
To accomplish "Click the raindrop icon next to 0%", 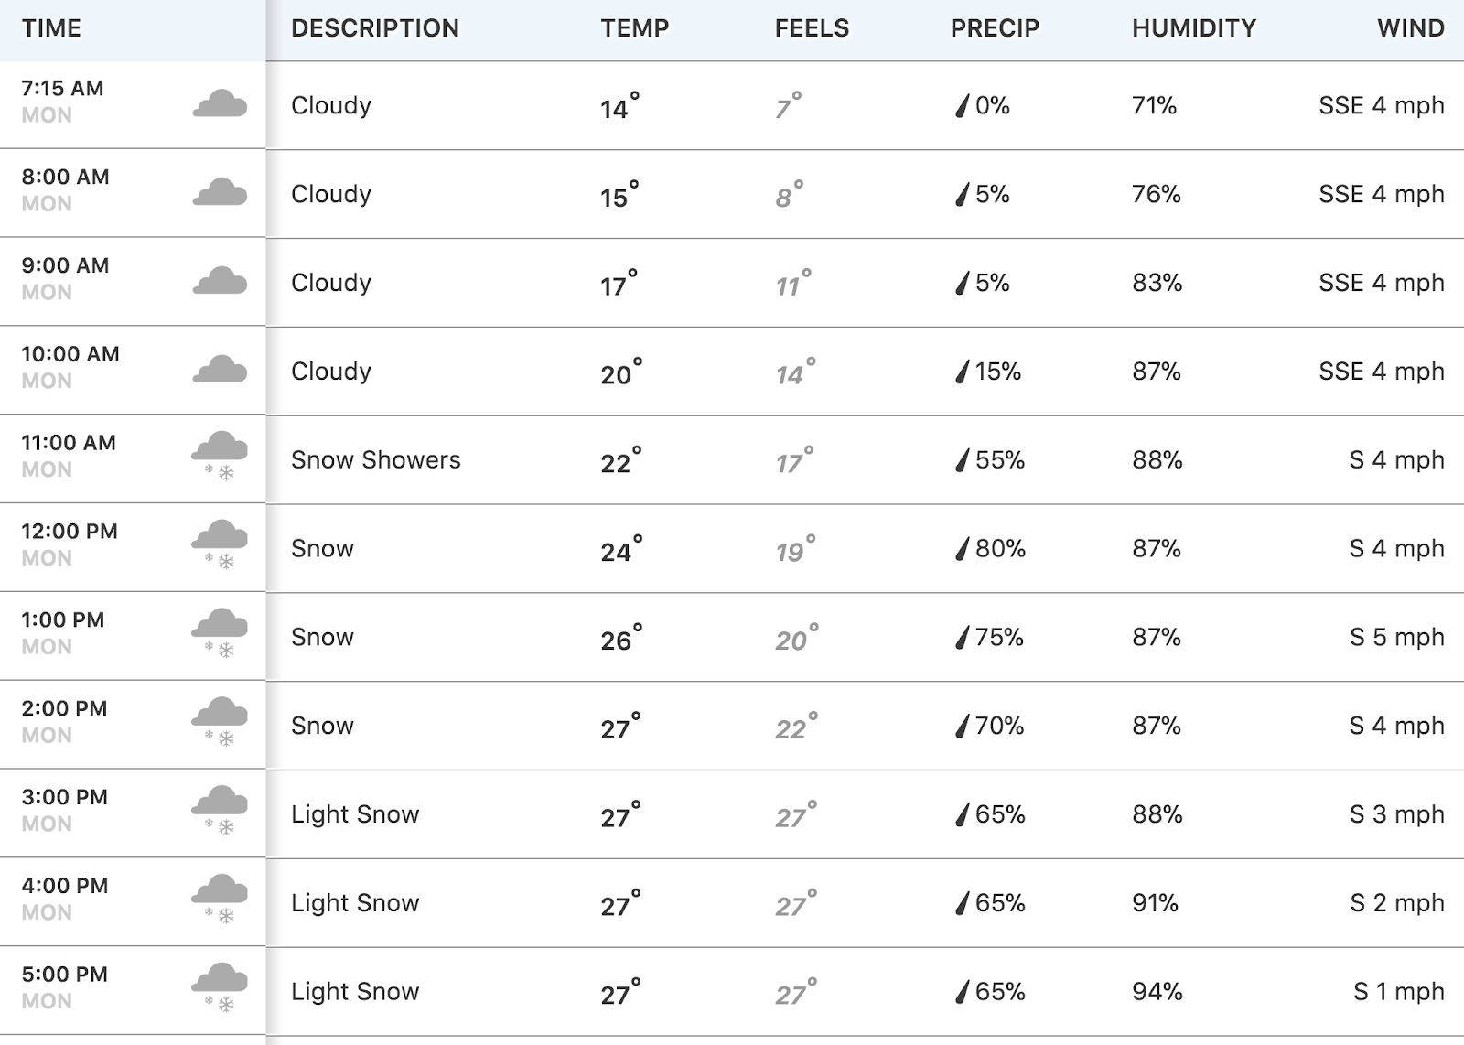I will 962,105.
